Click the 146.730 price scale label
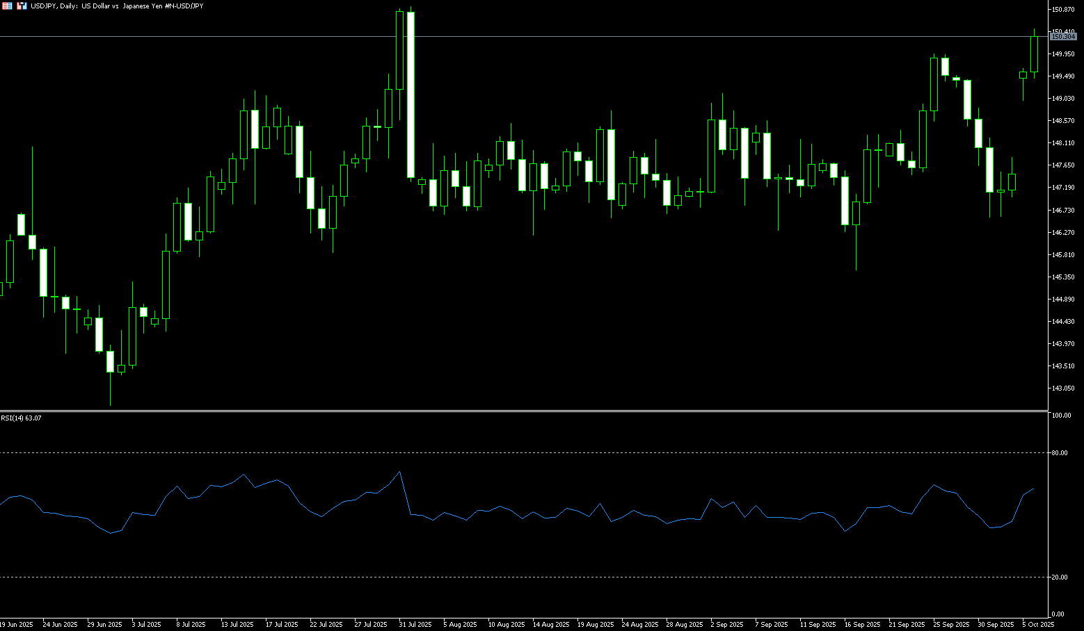 pos(1063,210)
